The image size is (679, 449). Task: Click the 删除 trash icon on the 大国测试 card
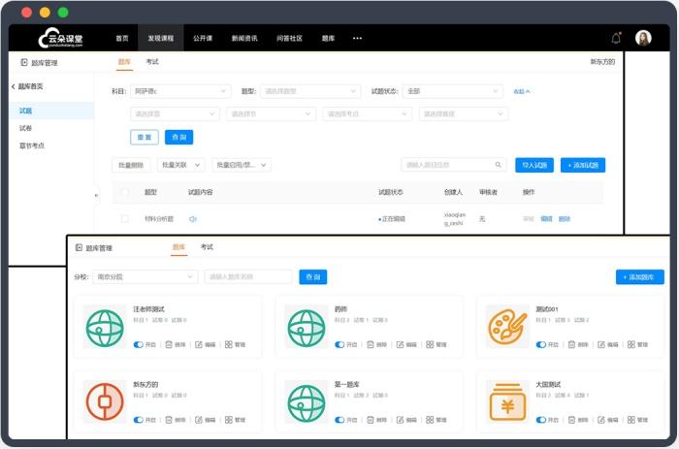click(x=571, y=420)
